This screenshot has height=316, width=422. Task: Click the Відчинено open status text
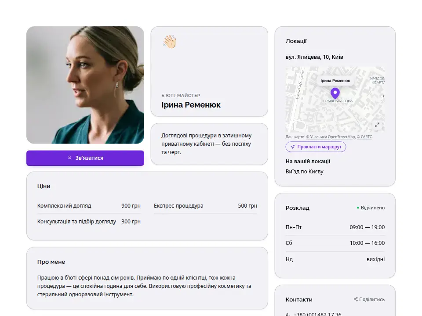point(373,208)
